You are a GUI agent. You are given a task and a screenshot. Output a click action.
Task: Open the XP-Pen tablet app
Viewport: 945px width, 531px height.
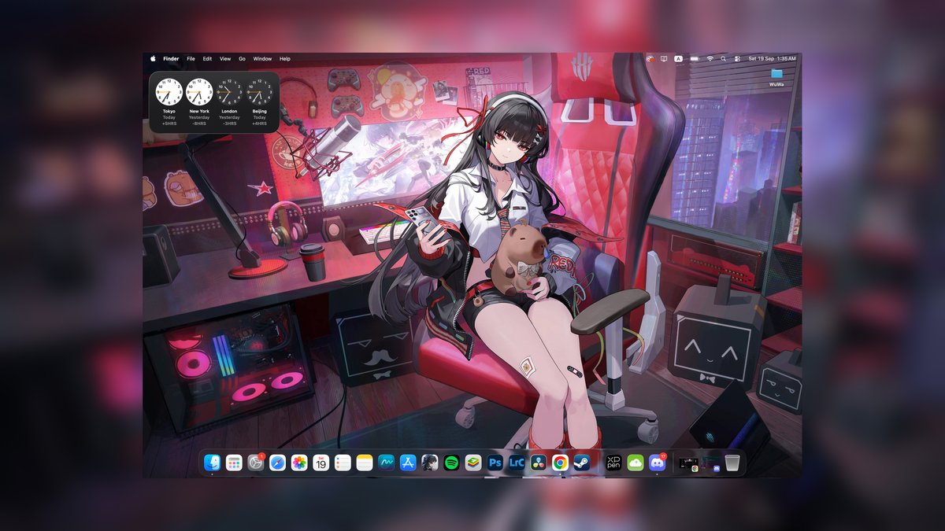pyautogui.click(x=613, y=463)
